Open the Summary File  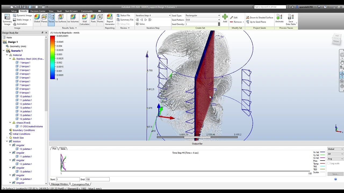click(x=125, y=20)
